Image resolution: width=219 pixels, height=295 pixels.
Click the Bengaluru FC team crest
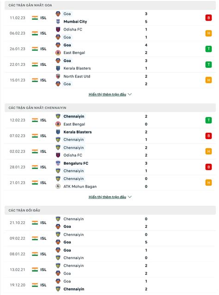tap(58, 163)
